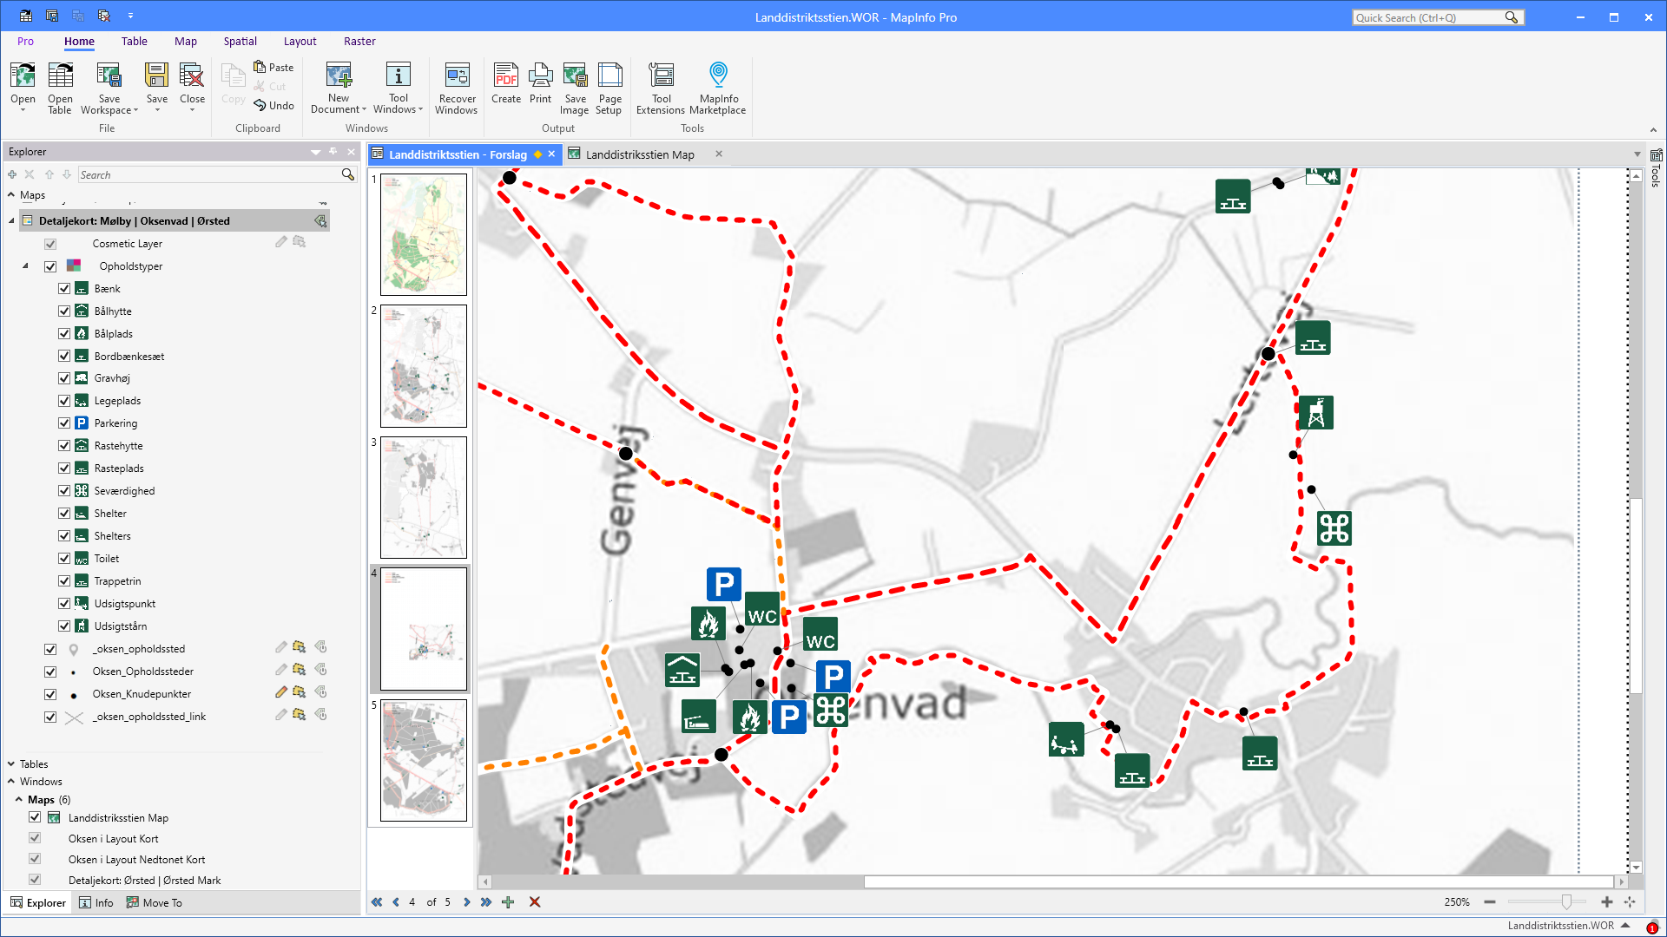The image size is (1667, 937).
Task: Collapse the Opholdstyper layer group
Action: tap(25, 266)
